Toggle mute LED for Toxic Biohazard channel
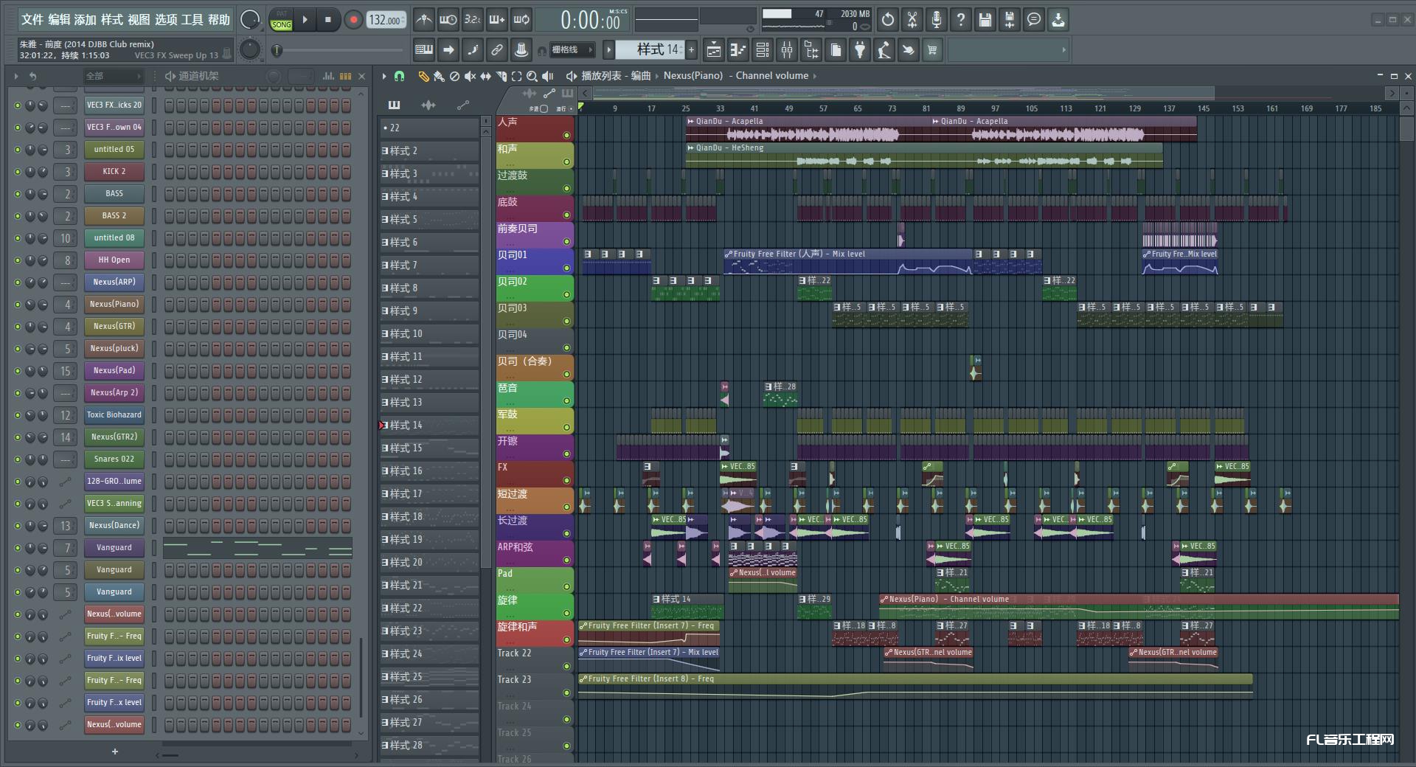Screen dimensions: 1416x767 18,415
